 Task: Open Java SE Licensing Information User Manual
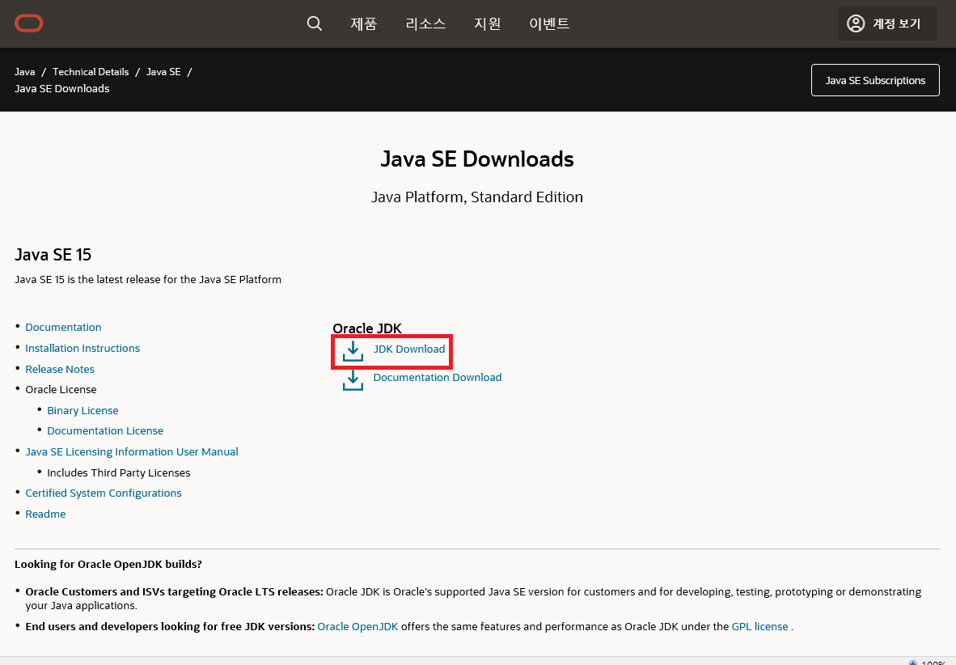point(132,451)
